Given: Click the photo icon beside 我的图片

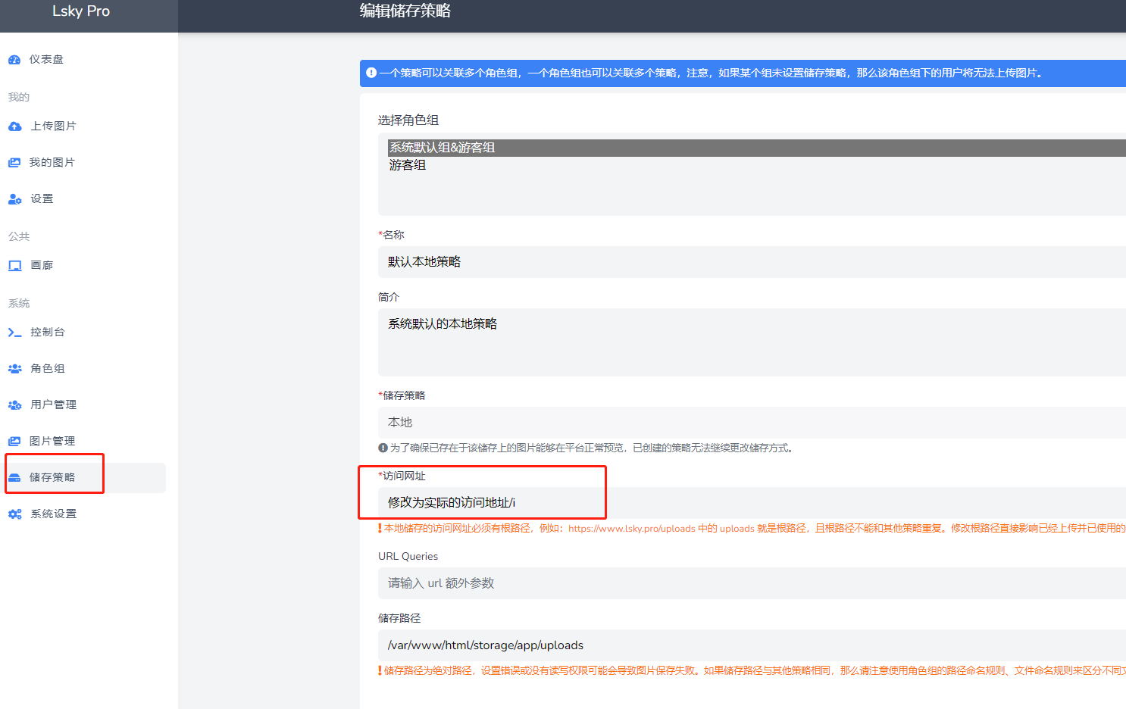Looking at the screenshot, I should pos(14,163).
